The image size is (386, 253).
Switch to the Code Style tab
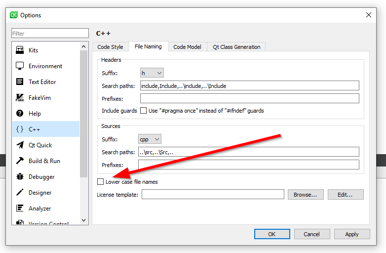[110, 47]
